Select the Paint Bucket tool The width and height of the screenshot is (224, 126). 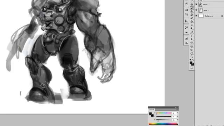click(x=192, y=22)
